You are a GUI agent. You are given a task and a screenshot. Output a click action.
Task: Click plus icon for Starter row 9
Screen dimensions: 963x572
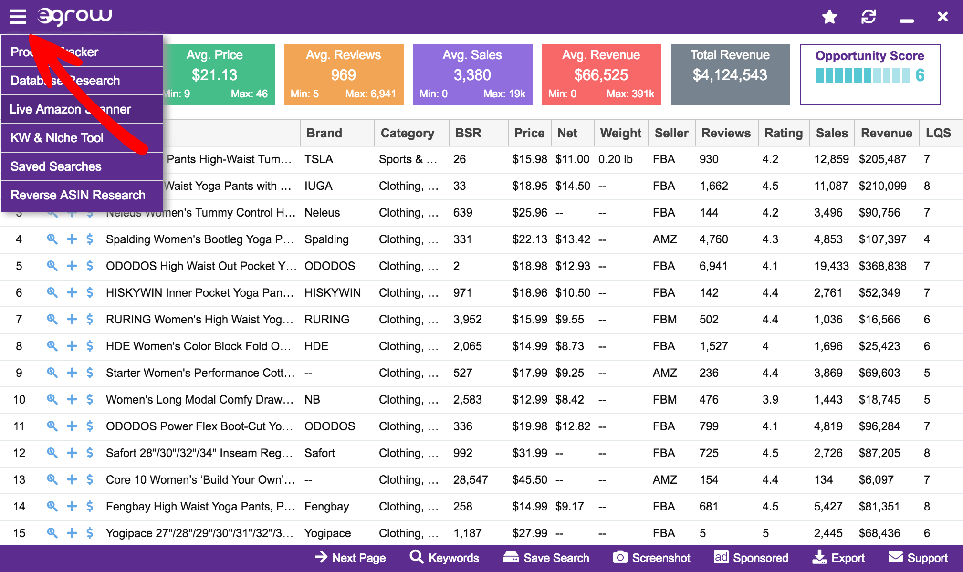[x=72, y=373]
